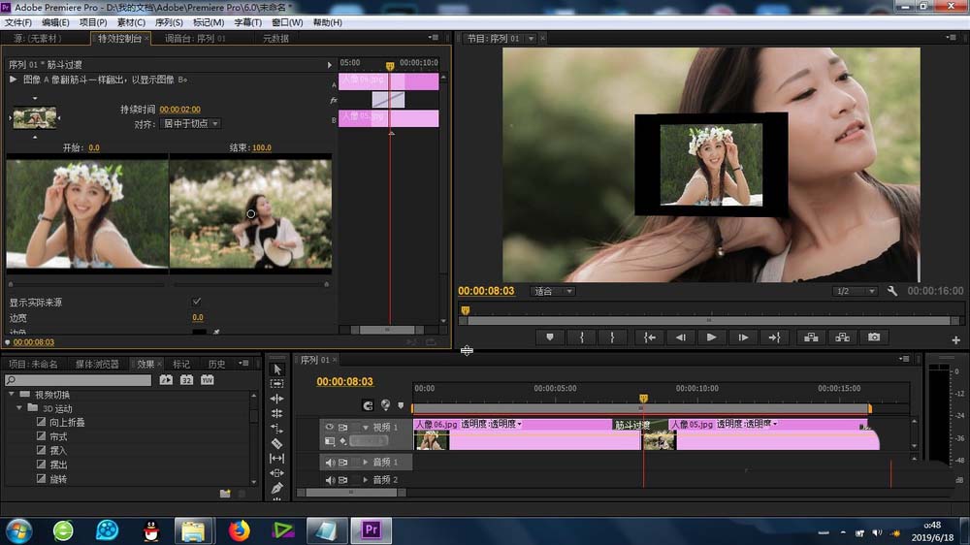Click the border color swatch in effect controls
The width and height of the screenshot is (970, 545).
click(x=198, y=332)
